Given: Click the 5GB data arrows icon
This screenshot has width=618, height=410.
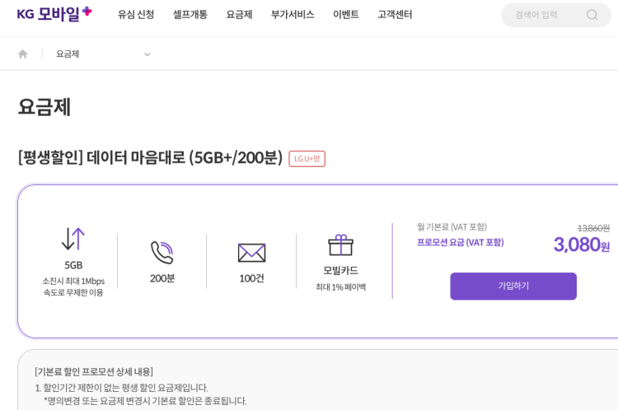Looking at the screenshot, I should pos(73,240).
